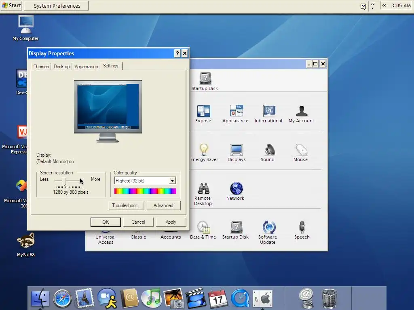Select the Settings tab

pyautogui.click(x=111, y=66)
